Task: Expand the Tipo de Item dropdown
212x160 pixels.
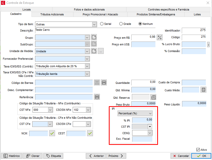Action: pos(94,24)
